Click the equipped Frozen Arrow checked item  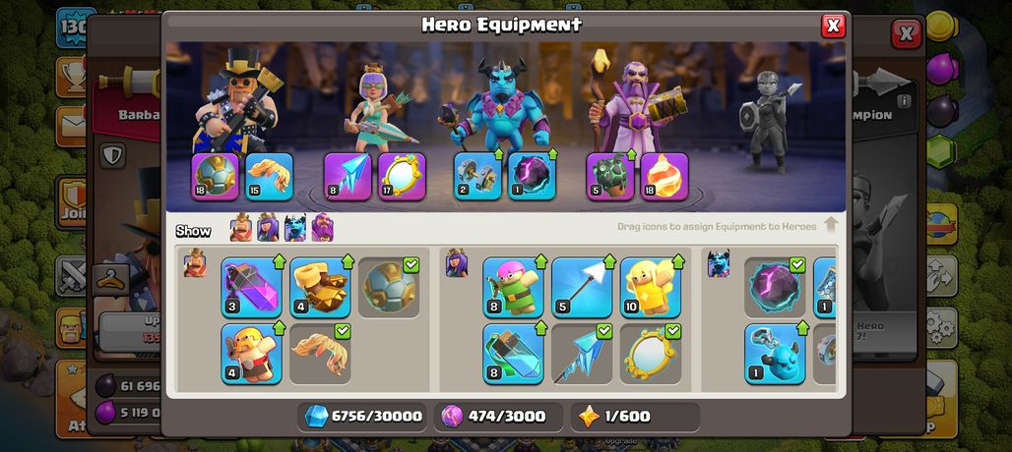(582, 354)
